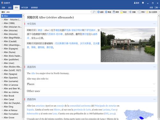160x120 pixels.
Task: Click the pronunciation speaker icon
Action: pyautogui.click(x=130, y=12)
